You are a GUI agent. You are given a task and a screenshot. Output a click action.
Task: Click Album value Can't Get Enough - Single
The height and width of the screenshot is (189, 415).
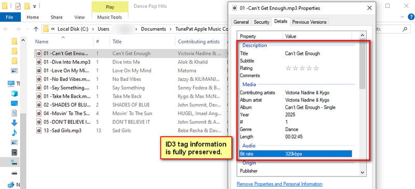310,107
